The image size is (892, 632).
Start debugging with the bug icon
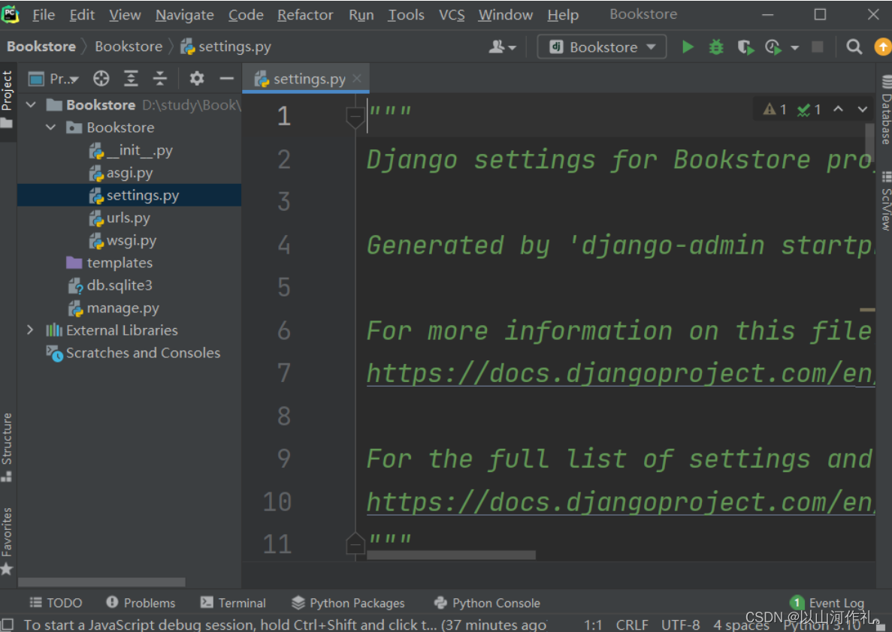[716, 47]
